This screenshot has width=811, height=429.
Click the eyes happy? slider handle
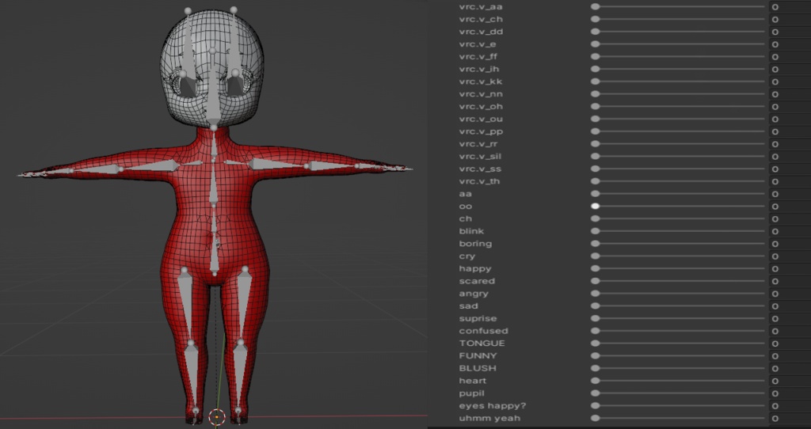coord(596,405)
